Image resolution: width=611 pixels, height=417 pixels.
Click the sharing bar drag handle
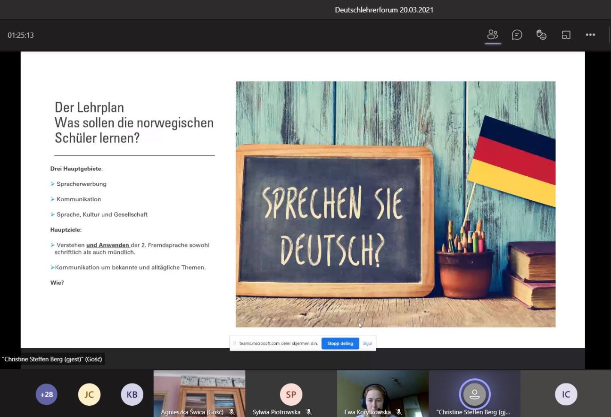point(234,343)
